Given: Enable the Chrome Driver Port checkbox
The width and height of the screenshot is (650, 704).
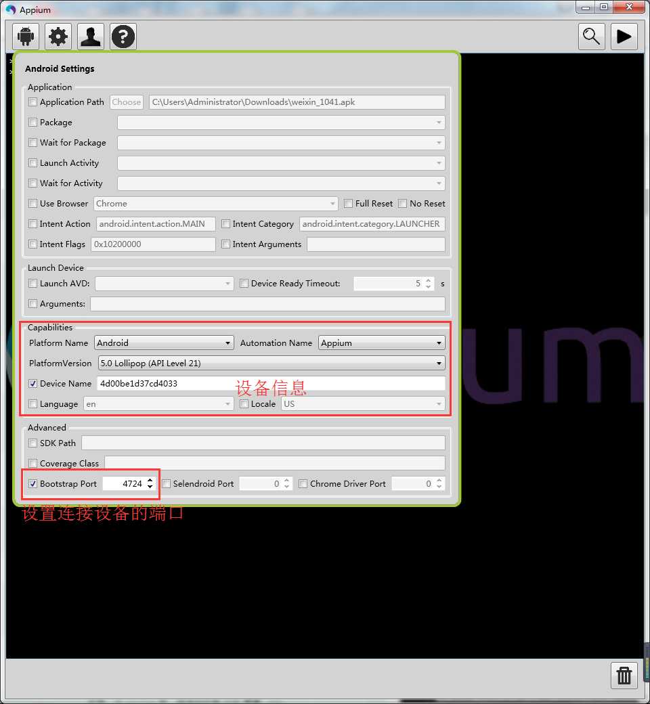Looking at the screenshot, I should (x=303, y=483).
